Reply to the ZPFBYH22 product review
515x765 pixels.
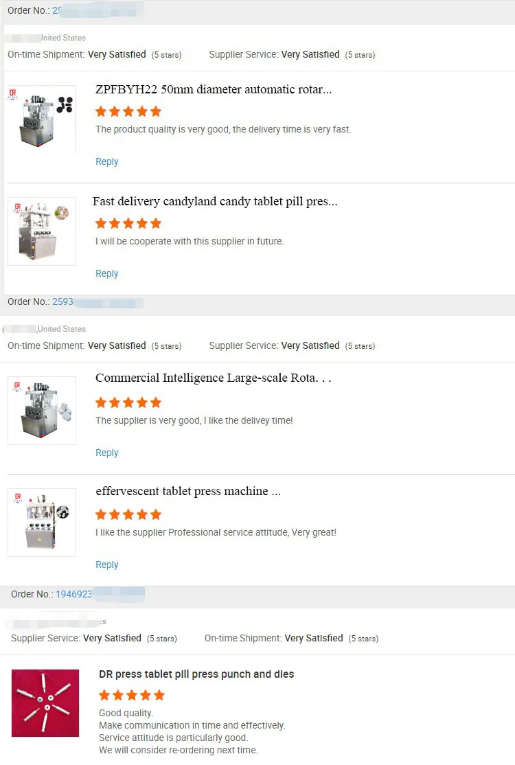(x=106, y=162)
